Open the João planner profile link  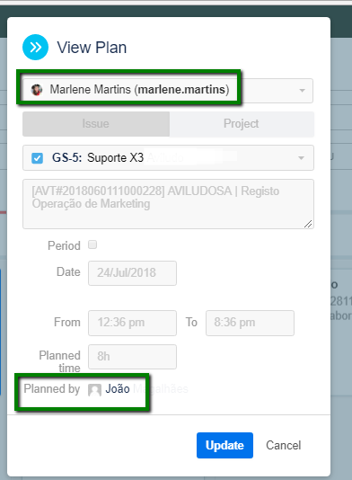[118, 389]
